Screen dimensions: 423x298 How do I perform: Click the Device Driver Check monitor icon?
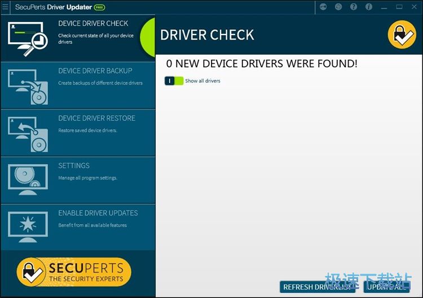(28, 39)
